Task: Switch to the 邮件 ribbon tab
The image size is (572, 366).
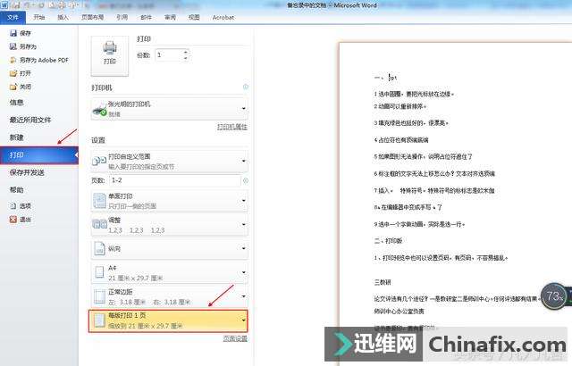Action: tap(146, 17)
